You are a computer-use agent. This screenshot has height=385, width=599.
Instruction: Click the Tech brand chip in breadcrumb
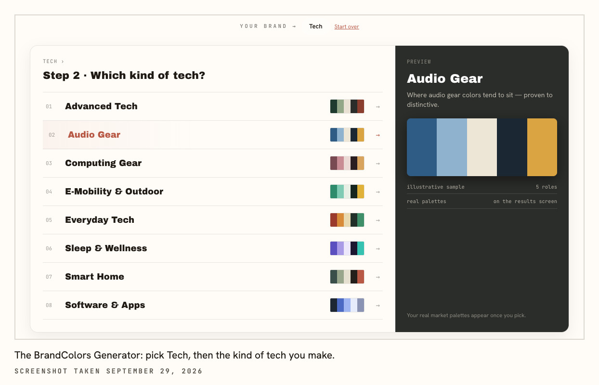tap(316, 26)
